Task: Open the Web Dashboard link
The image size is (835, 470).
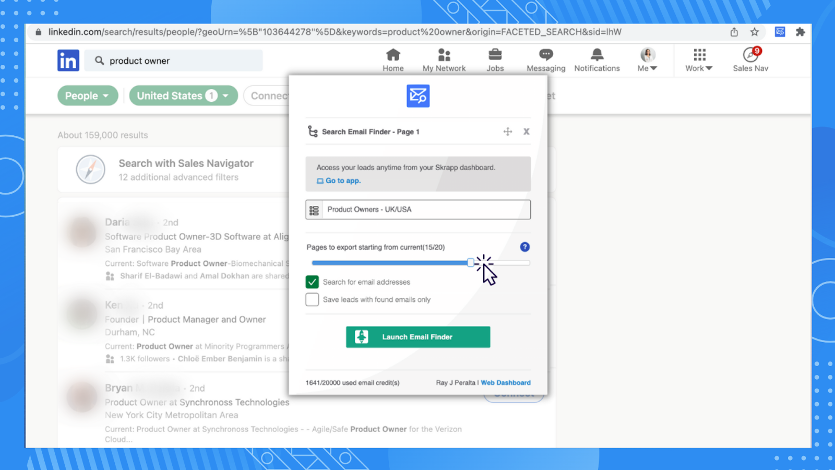Action: (506, 383)
